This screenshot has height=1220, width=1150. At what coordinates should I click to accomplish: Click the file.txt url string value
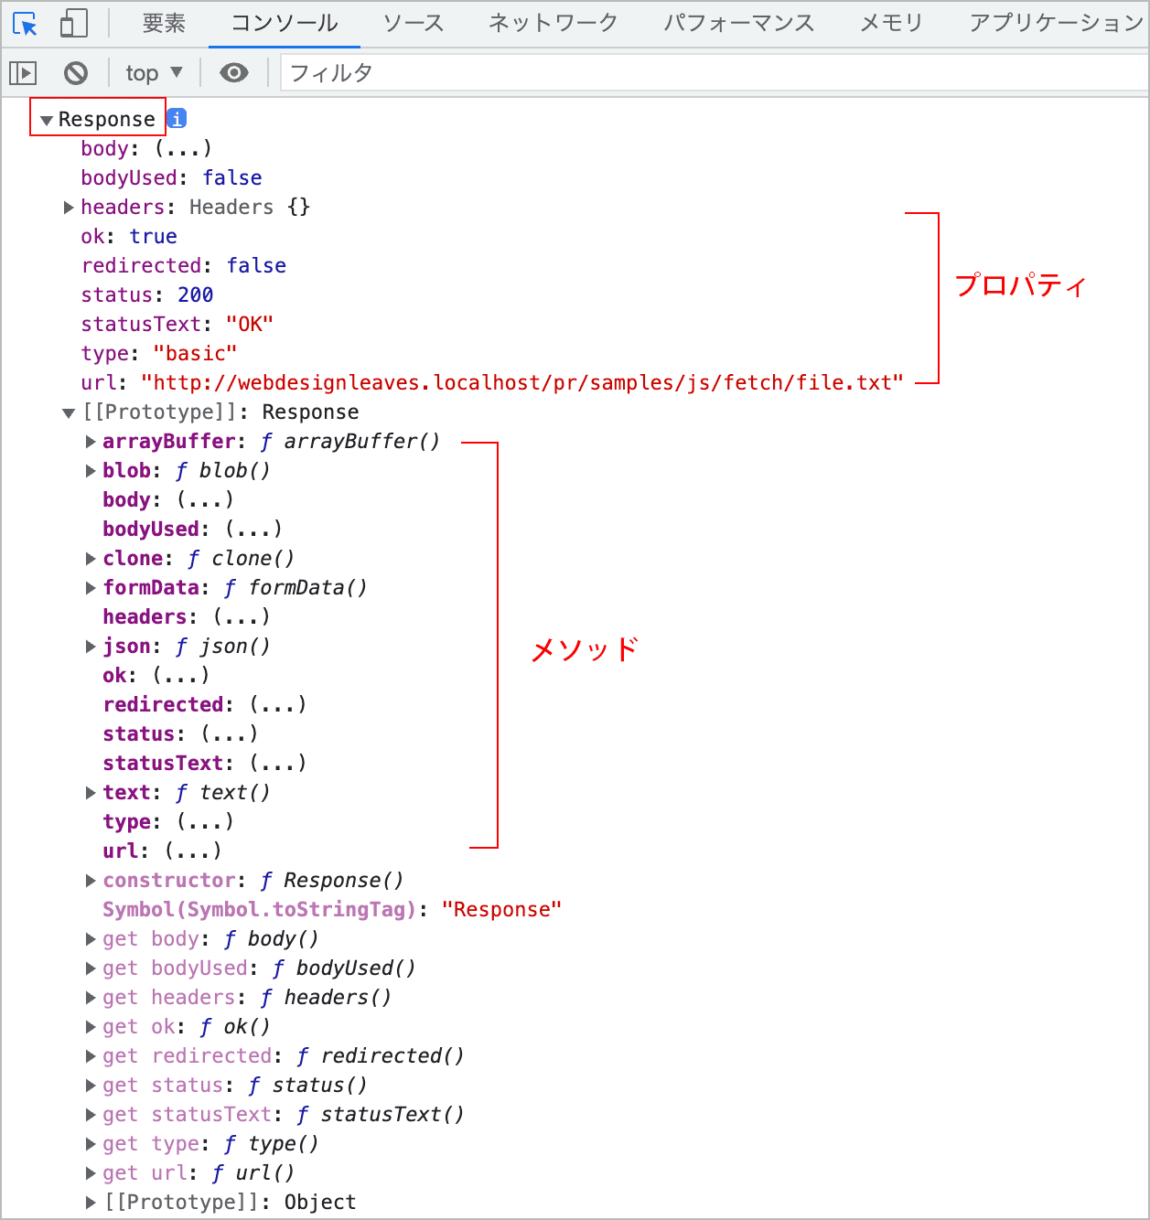click(521, 382)
